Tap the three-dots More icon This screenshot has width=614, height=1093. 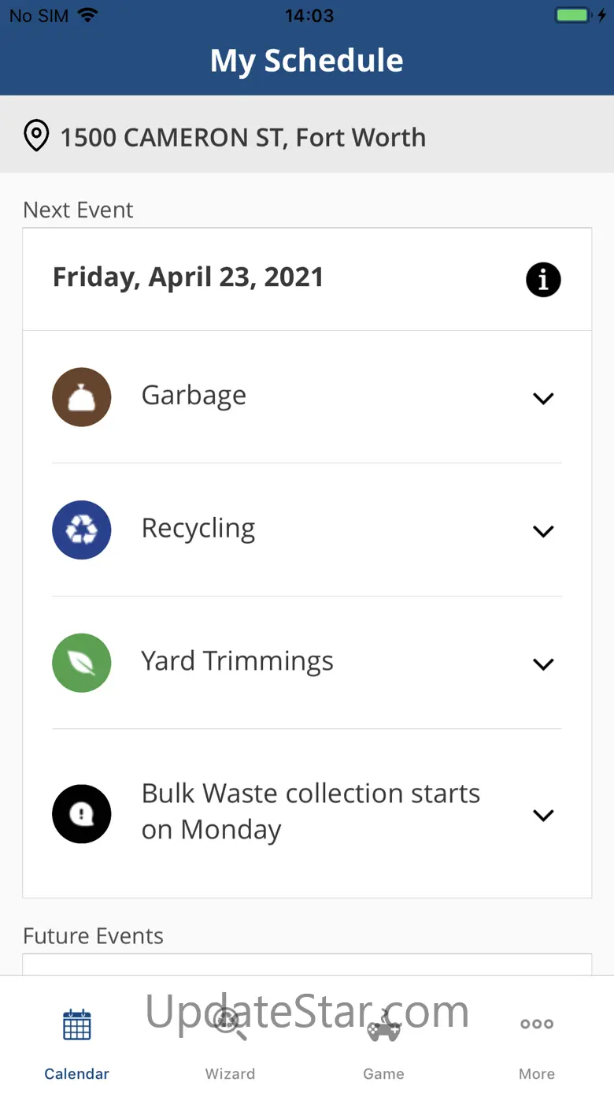[537, 1024]
